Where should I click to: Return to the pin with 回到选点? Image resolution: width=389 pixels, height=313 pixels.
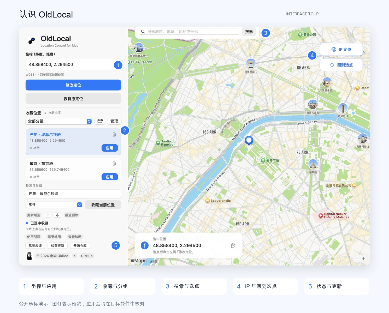341,65
